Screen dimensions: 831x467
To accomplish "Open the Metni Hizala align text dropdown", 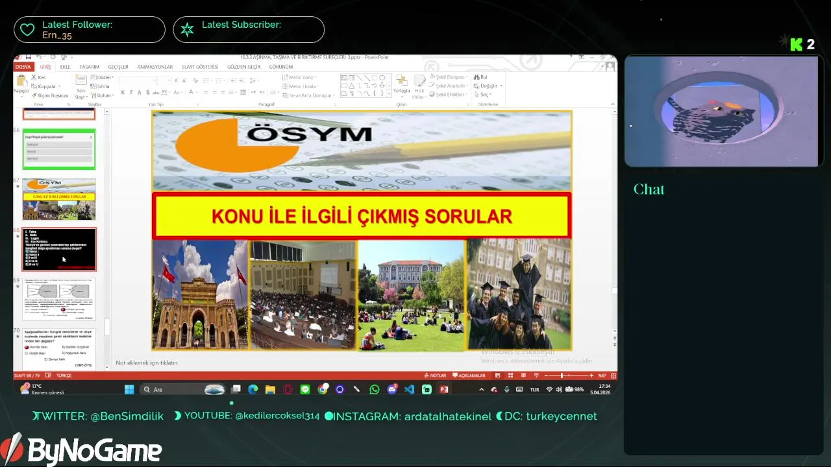I will [302, 86].
